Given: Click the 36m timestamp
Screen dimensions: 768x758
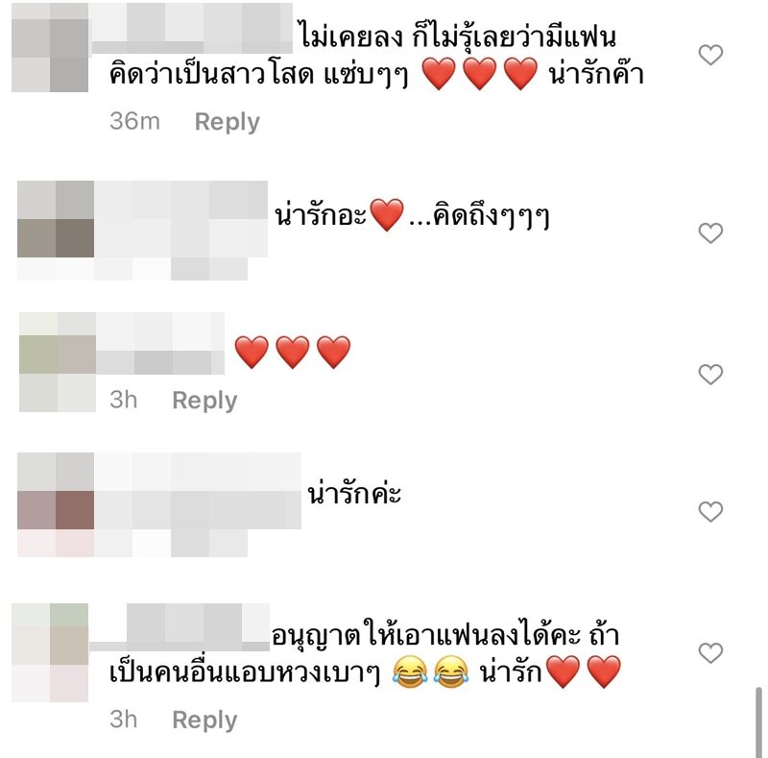Looking at the screenshot, I should (x=134, y=121).
